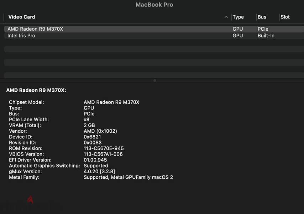Click PCIe bus cell in AMD Radeon row

[x=263, y=29]
